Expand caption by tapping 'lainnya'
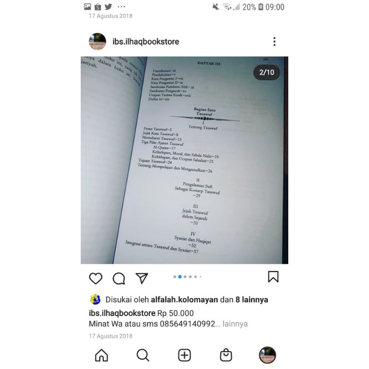 point(235,324)
